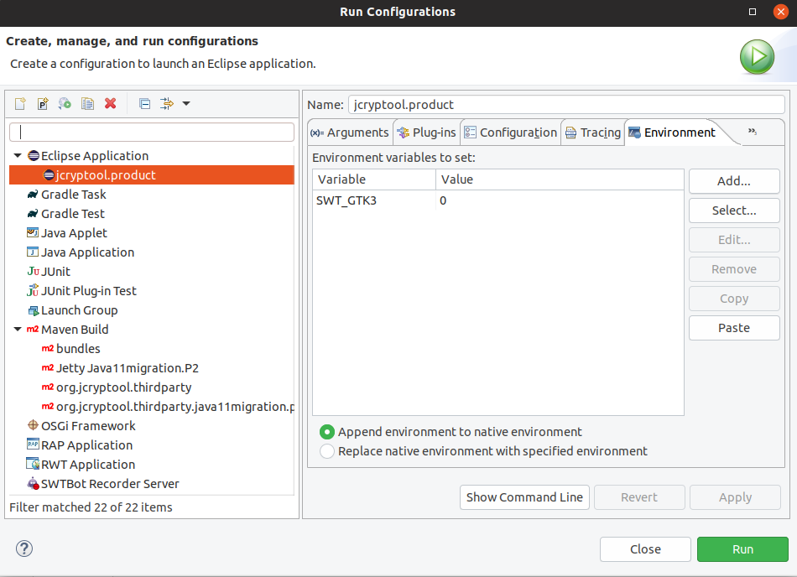797x577 pixels.
Task: Switch to the Tracing tab
Action: (x=593, y=133)
